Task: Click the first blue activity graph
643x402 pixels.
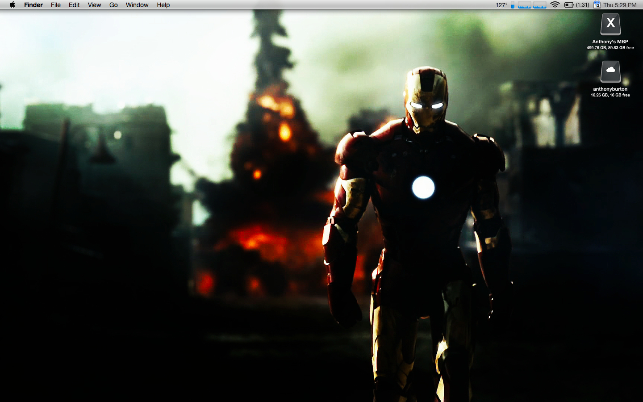Action: pos(525,5)
